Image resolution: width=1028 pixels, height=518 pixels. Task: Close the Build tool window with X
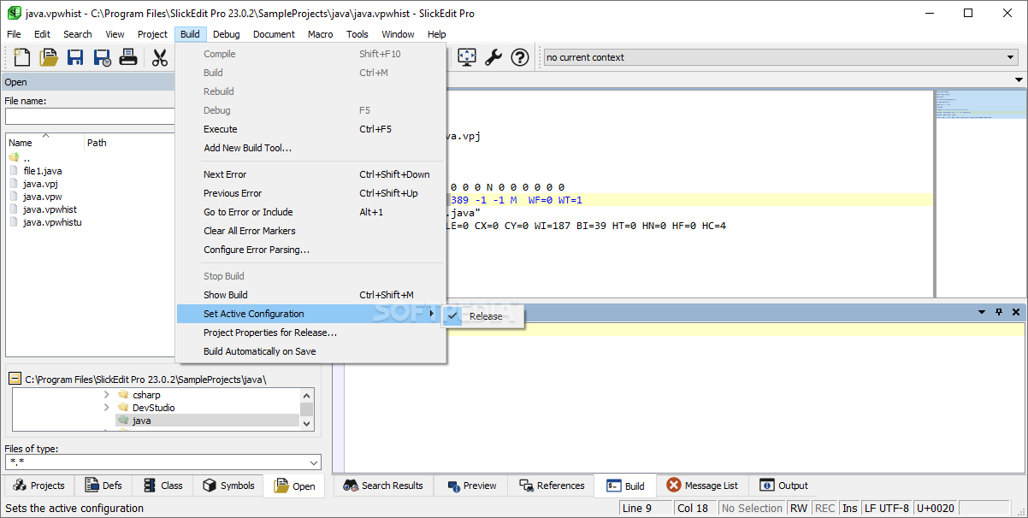coord(1016,312)
